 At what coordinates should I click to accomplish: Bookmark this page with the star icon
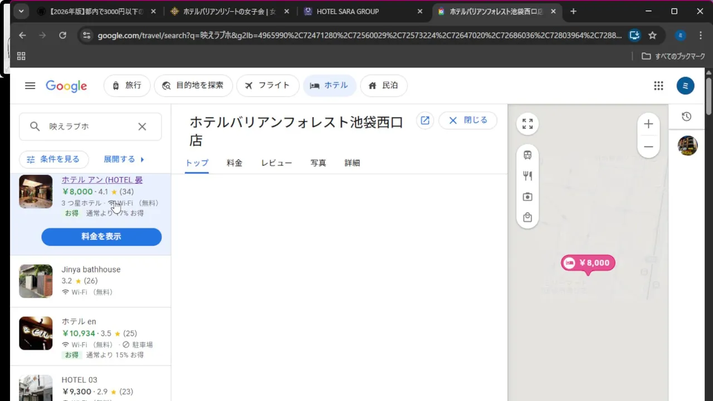652,35
